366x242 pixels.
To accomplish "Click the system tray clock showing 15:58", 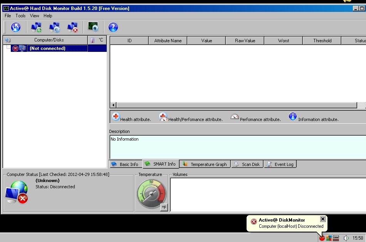I will 358,238.
